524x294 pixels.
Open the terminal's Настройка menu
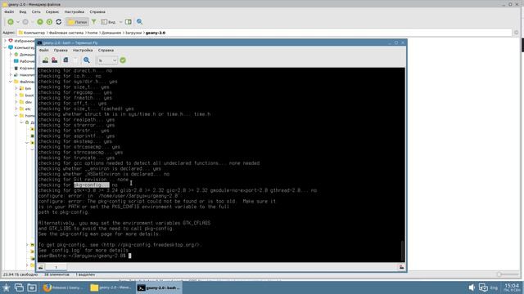tap(83, 51)
